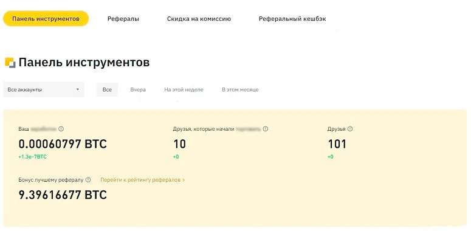Click info icon next to Ваш заработок
Image resolution: width=471 pixels, height=231 pixels.
[61, 129]
